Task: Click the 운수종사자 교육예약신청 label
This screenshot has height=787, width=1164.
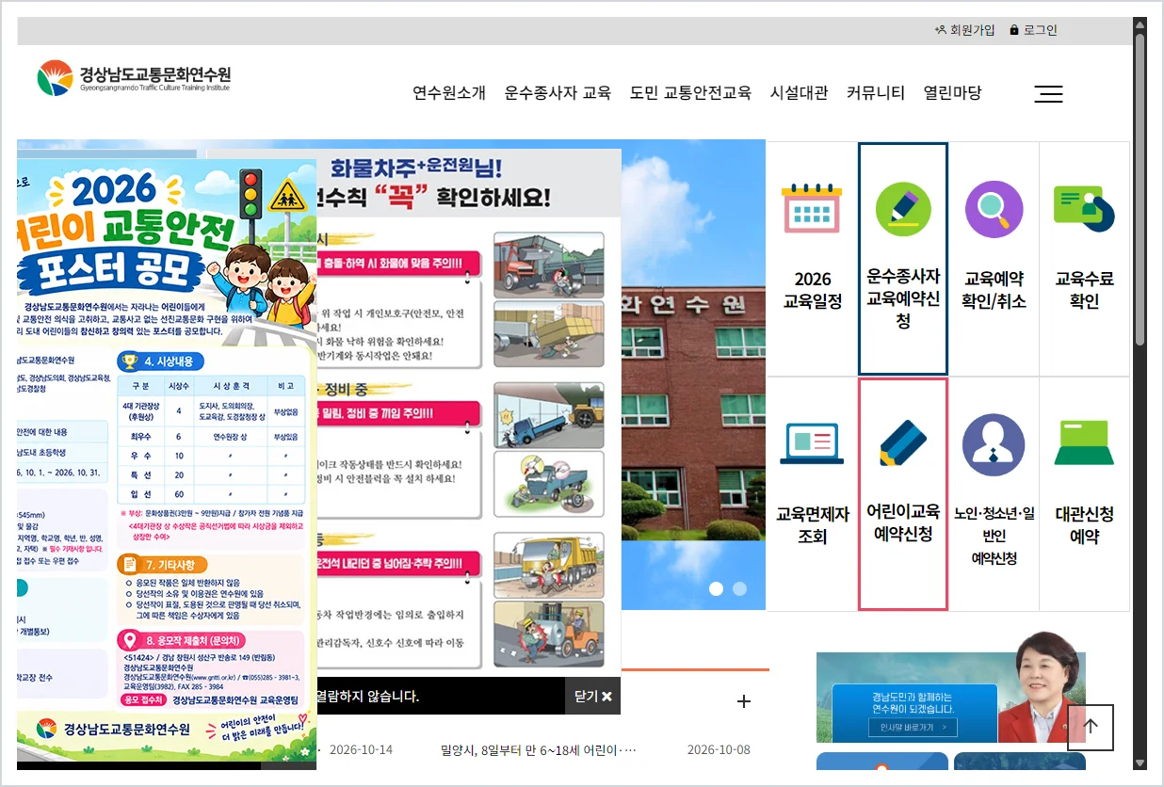Action: point(903,298)
